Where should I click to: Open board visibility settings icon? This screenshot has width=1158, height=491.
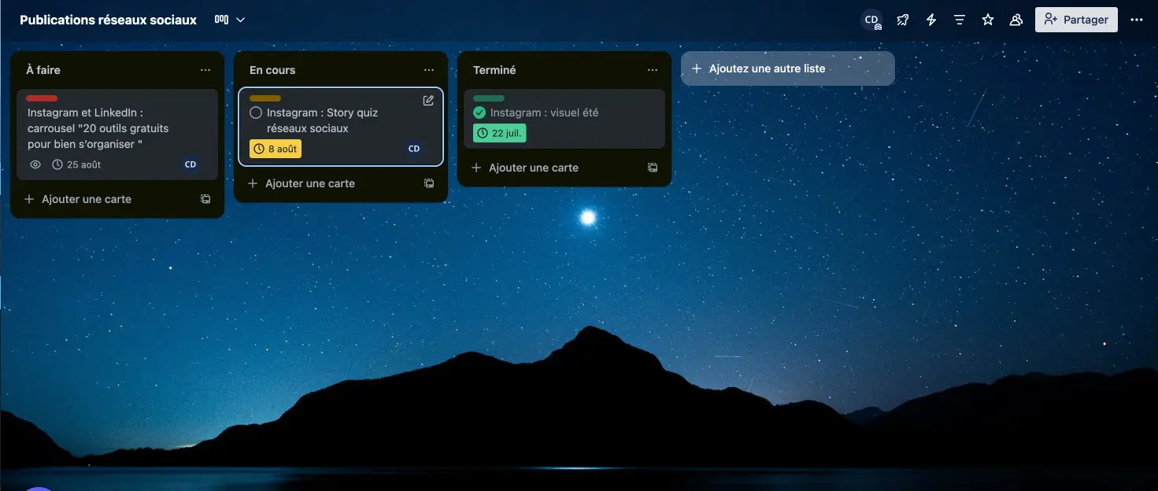click(x=1016, y=20)
